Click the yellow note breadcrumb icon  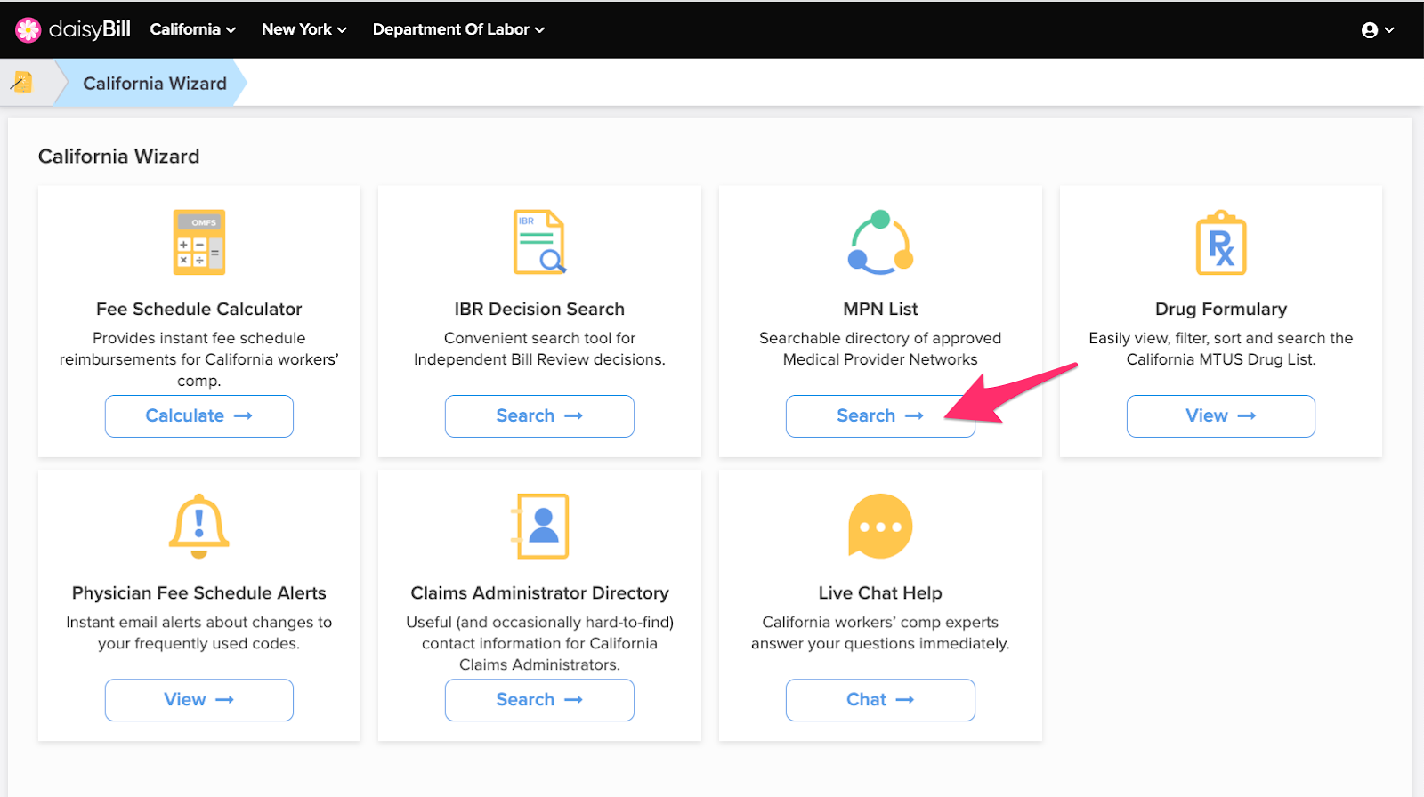click(x=22, y=83)
